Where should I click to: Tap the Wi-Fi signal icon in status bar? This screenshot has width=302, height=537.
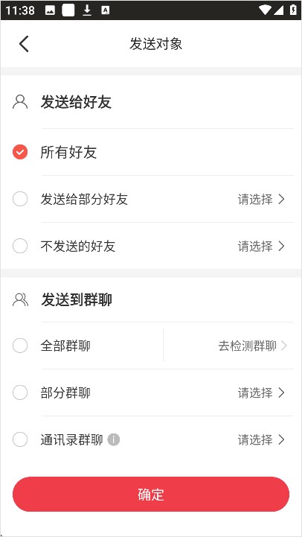[265, 10]
